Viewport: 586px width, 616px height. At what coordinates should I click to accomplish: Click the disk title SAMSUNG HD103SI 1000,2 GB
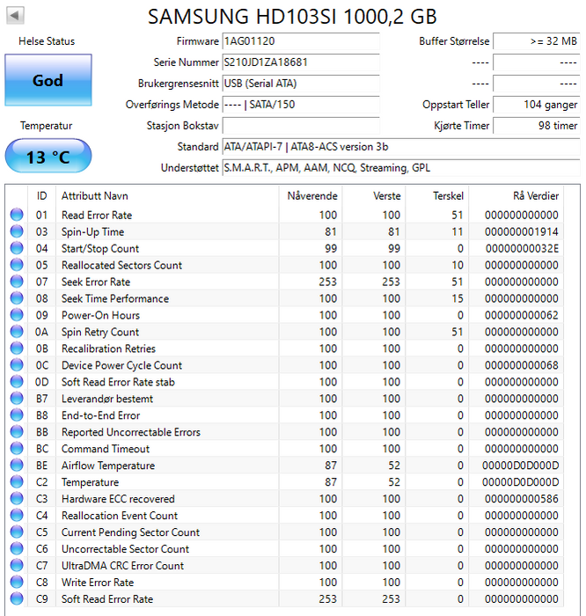pos(292,17)
